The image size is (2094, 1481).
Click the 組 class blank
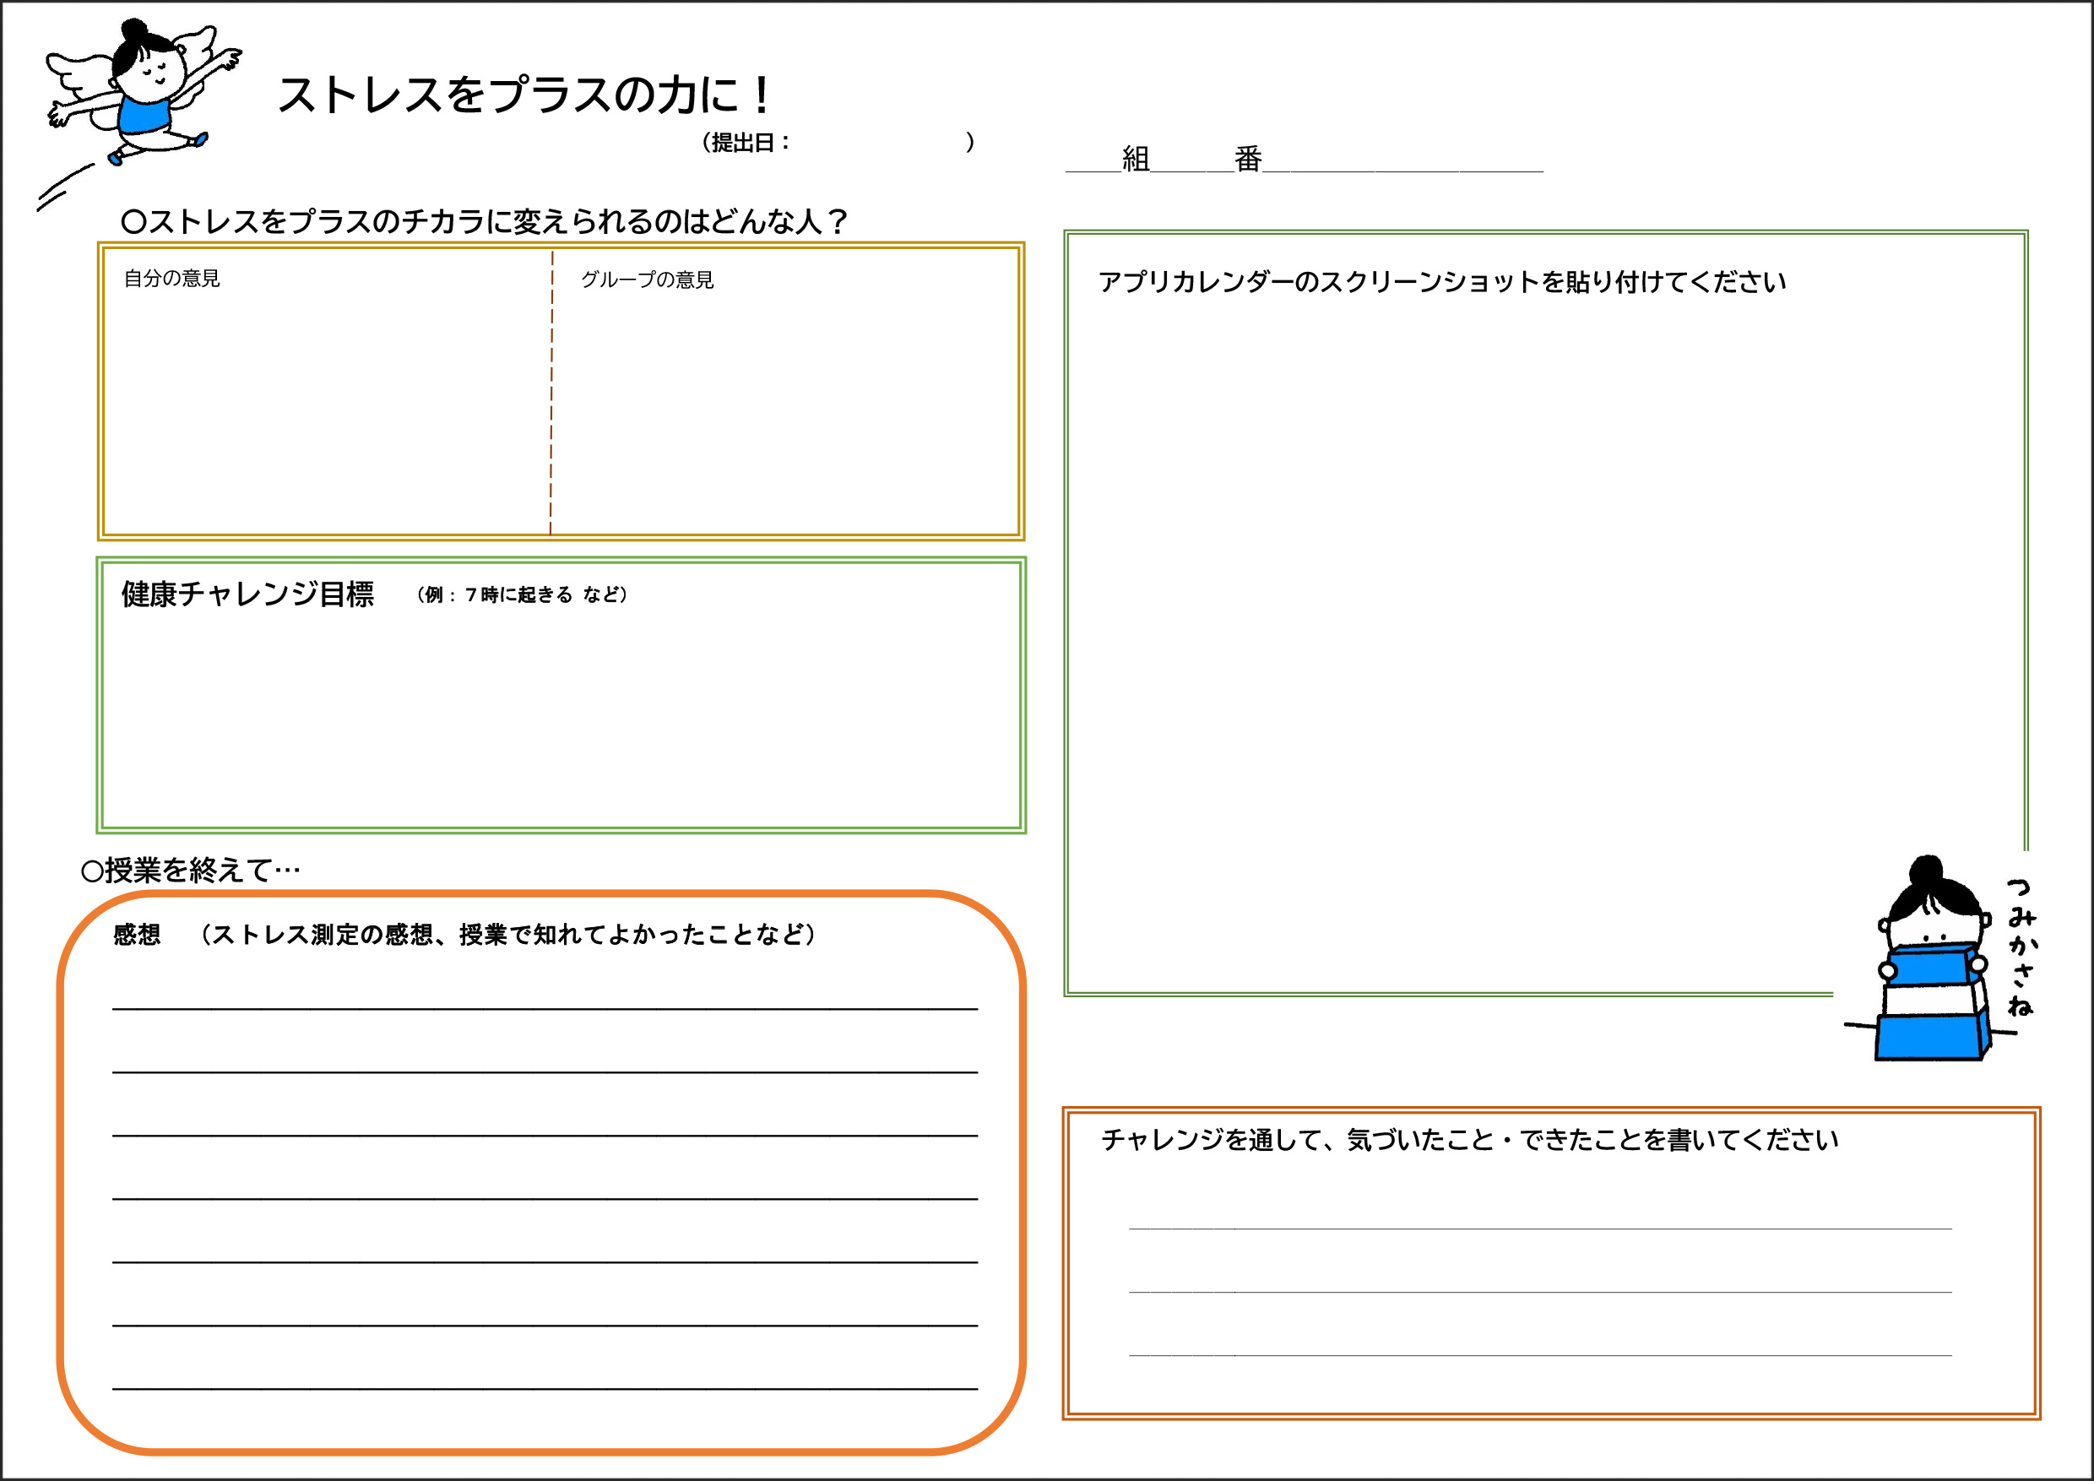[1093, 160]
